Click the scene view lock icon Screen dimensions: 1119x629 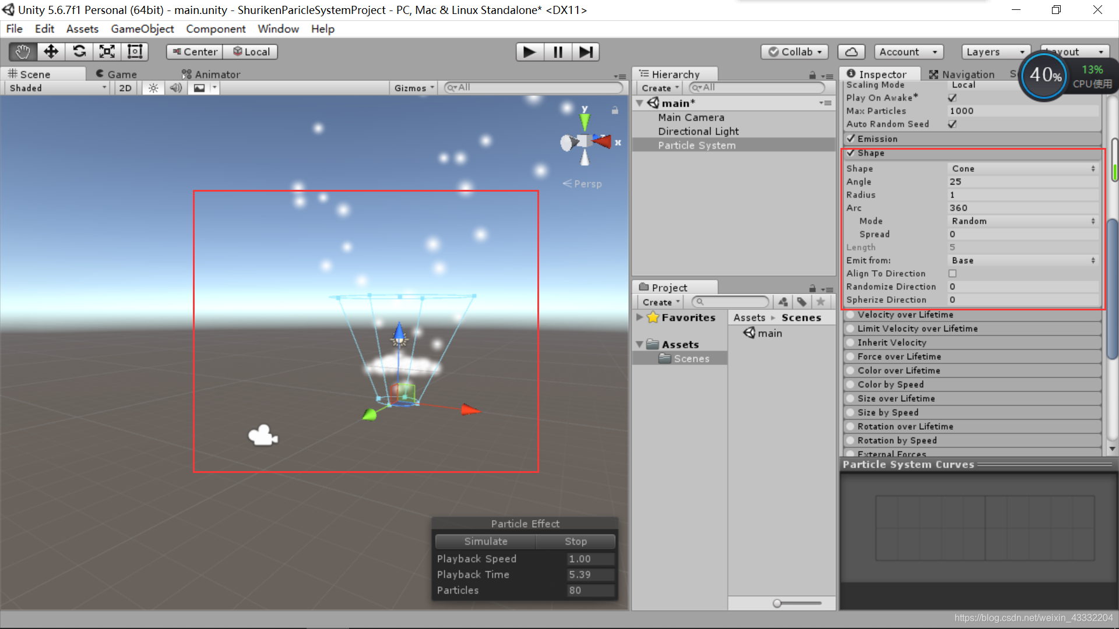click(614, 110)
